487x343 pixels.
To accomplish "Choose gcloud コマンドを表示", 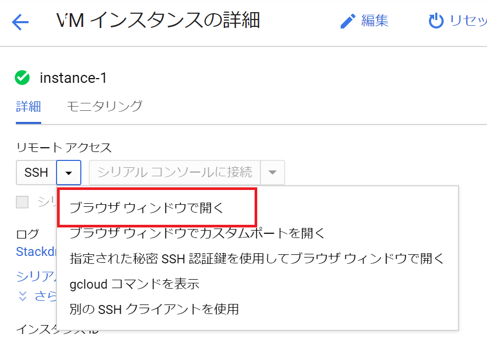I will [x=134, y=284].
